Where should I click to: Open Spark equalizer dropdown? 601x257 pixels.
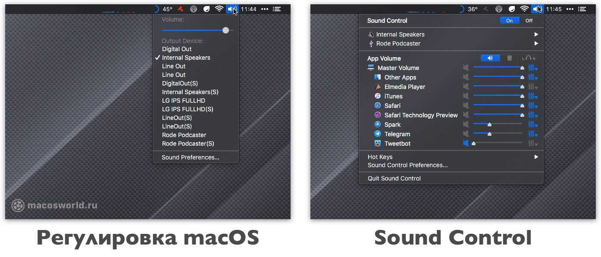pyautogui.click(x=533, y=125)
